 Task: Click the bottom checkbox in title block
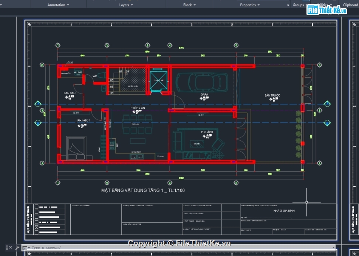[x=37, y=233]
